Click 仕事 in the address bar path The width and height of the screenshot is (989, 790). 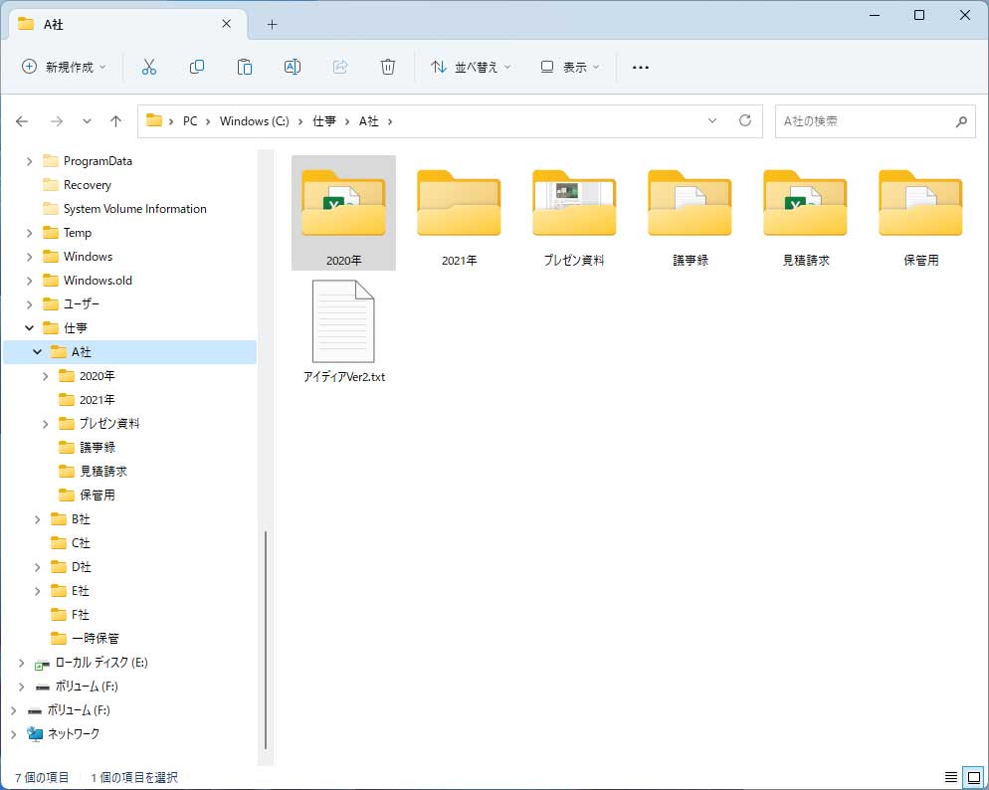pos(324,121)
